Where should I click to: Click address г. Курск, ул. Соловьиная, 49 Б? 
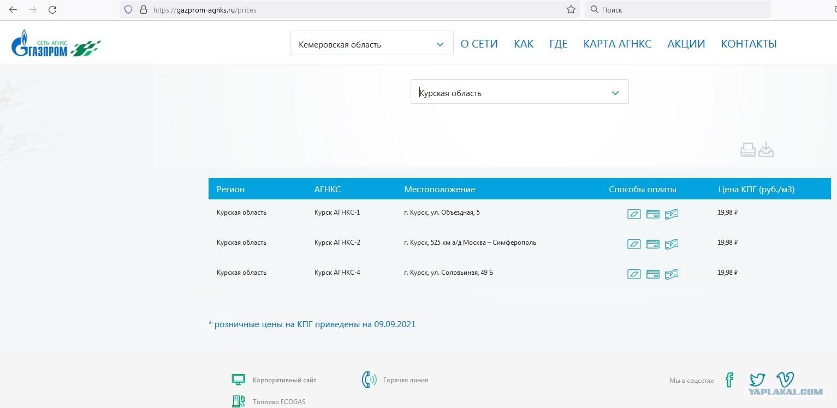[448, 273]
